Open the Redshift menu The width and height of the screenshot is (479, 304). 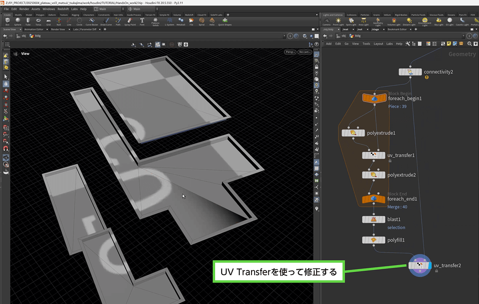[63, 9]
